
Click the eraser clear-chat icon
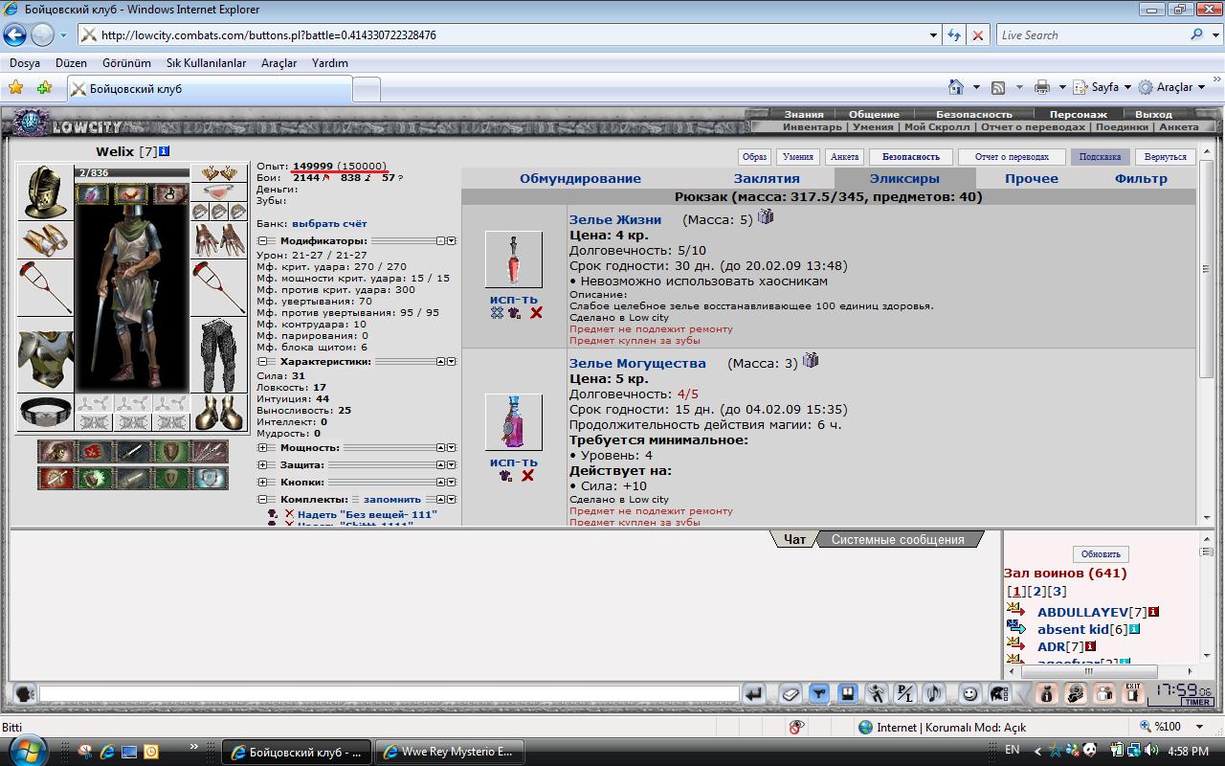[x=791, y=693]
